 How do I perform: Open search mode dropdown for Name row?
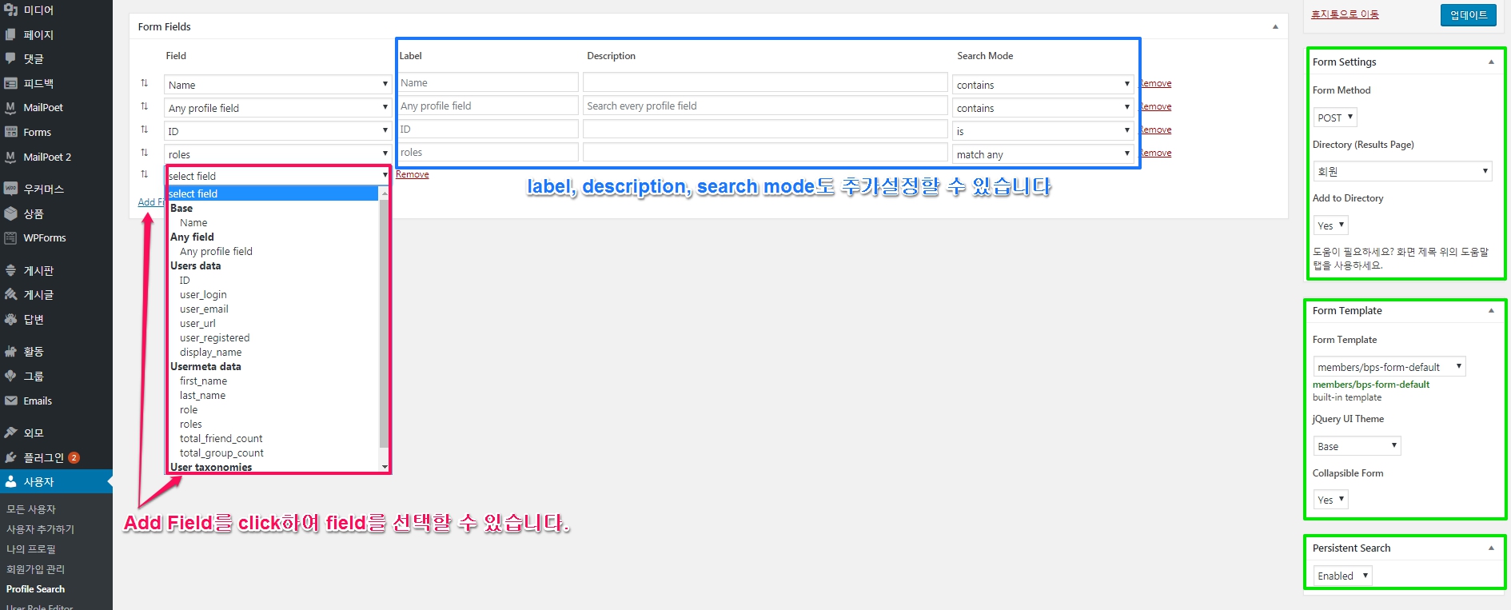coord(1043,85)
